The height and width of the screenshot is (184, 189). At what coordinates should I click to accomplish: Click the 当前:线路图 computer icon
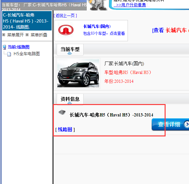(x=4, y=47)
